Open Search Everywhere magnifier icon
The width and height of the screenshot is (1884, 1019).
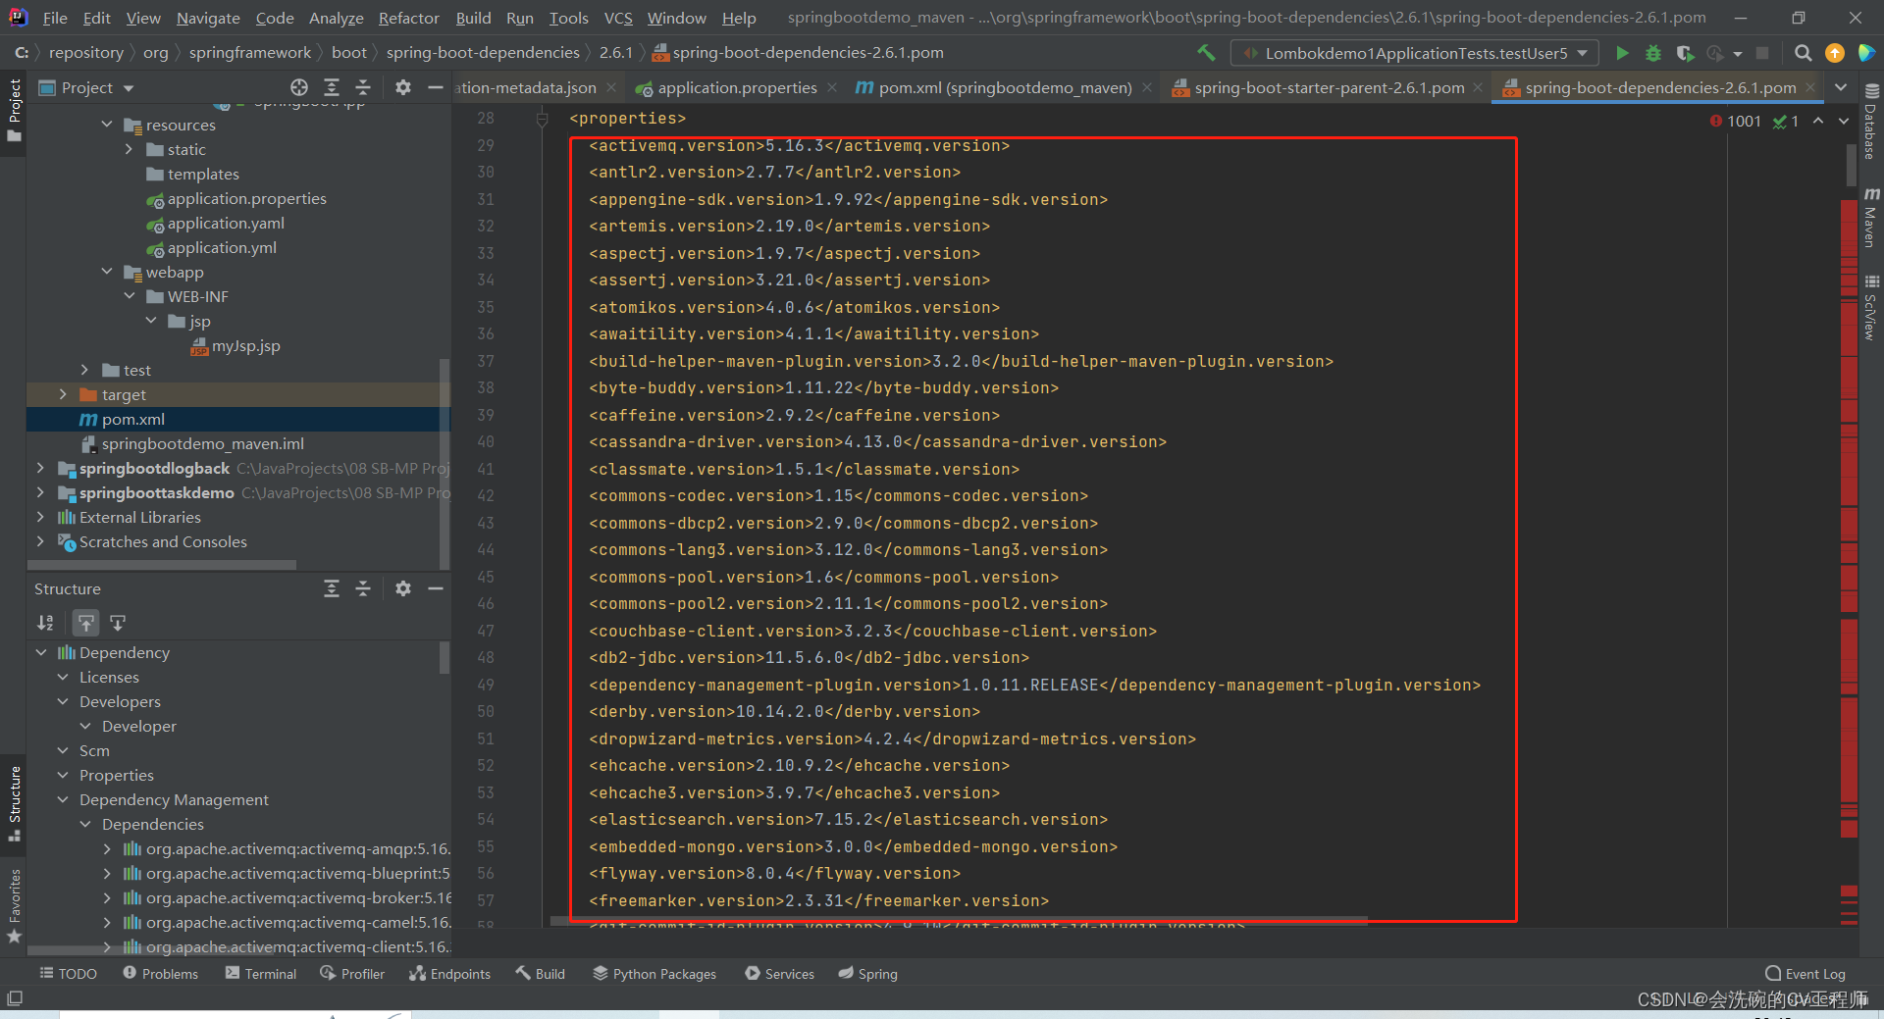pos(1803,53)
